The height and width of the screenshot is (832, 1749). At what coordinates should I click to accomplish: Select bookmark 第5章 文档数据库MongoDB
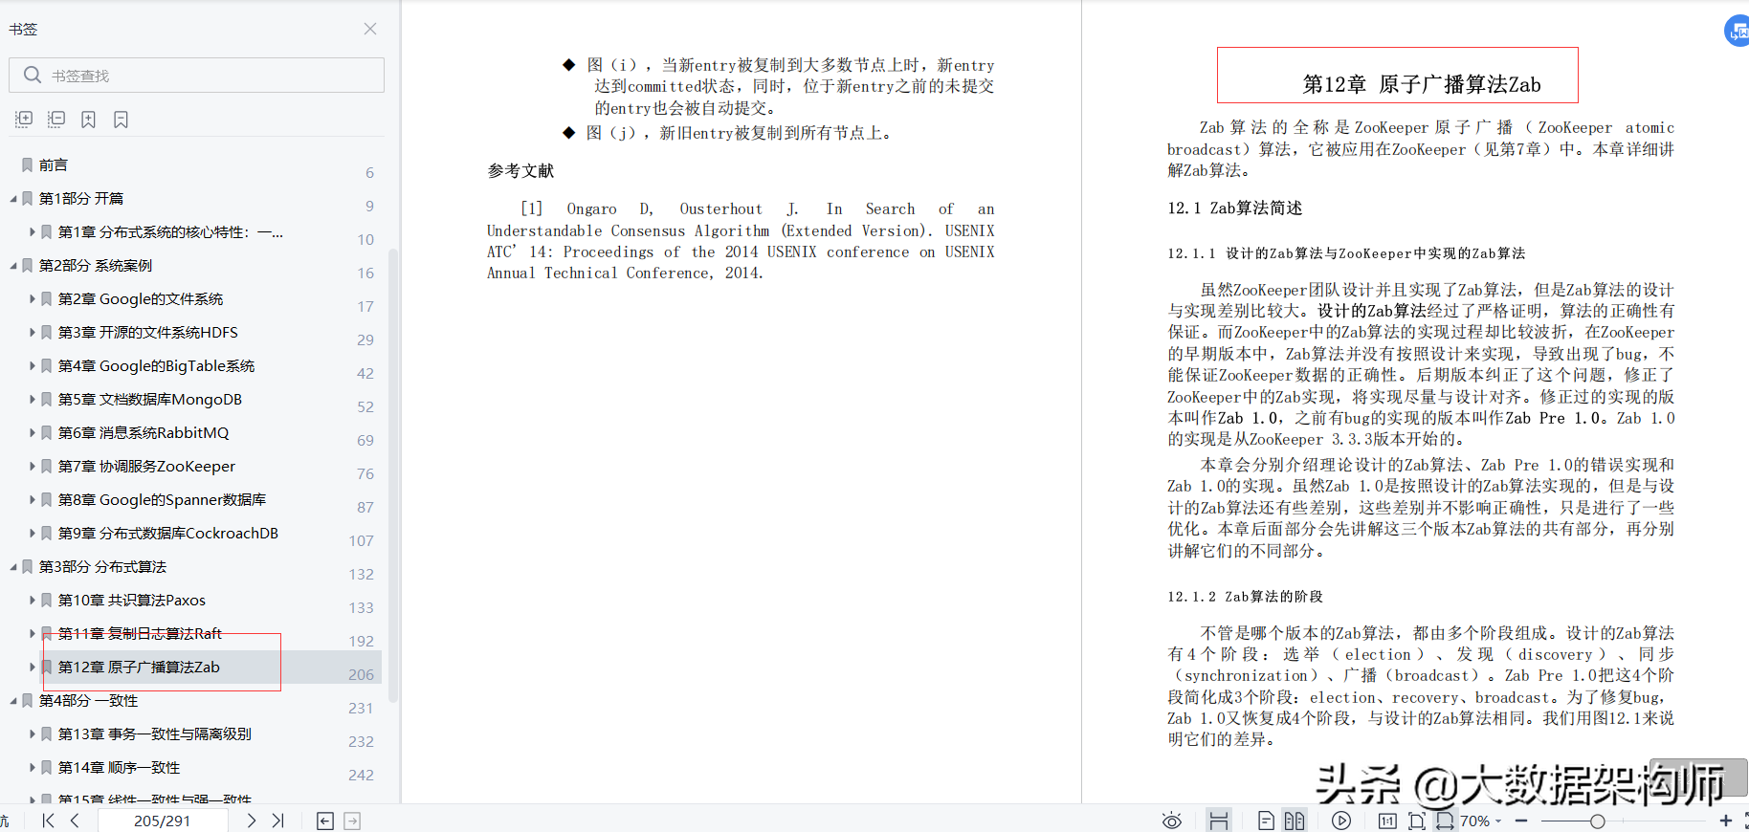(150, 400)
